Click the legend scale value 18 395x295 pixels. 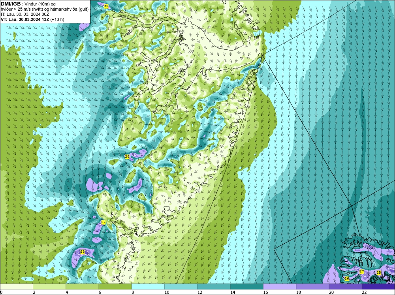[298, 292]
